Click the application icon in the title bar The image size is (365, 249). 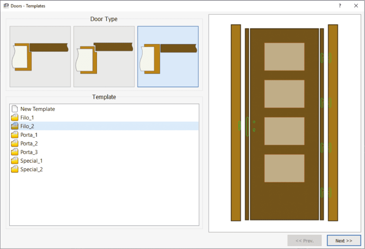click(6, 6)
